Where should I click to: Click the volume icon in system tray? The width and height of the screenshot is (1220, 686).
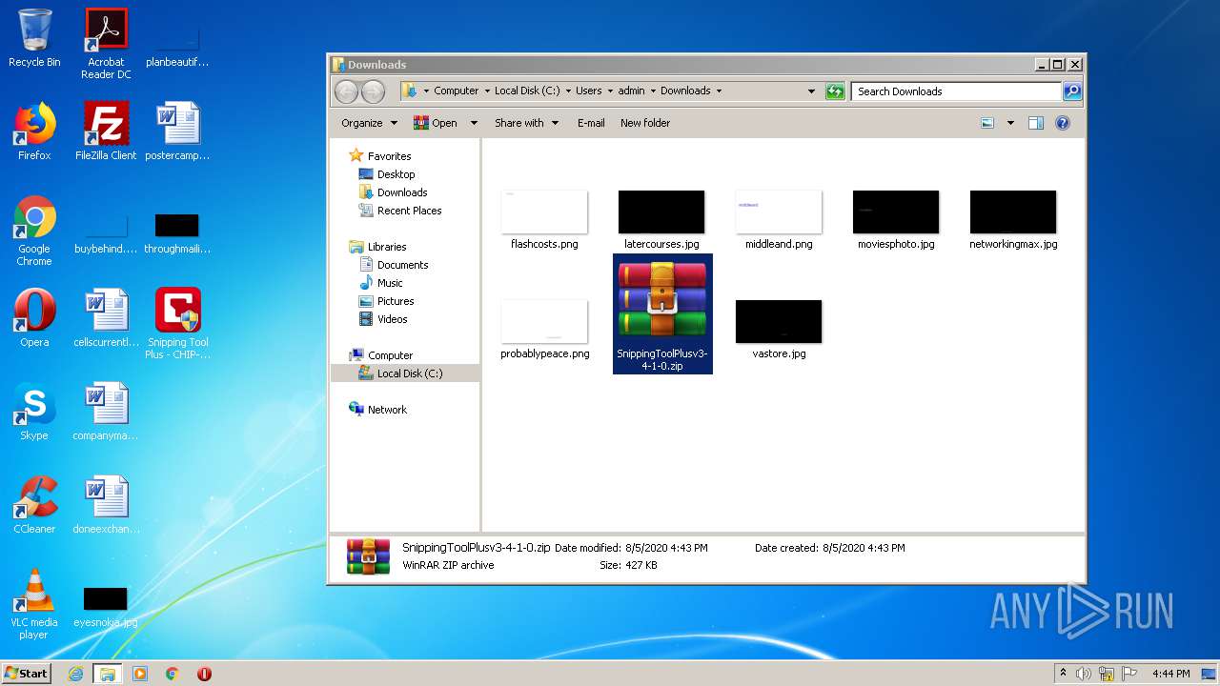[x=1084, y=674]
